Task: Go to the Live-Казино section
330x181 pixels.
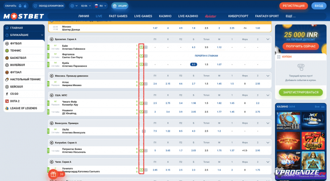Action: (x=188, y=16)
